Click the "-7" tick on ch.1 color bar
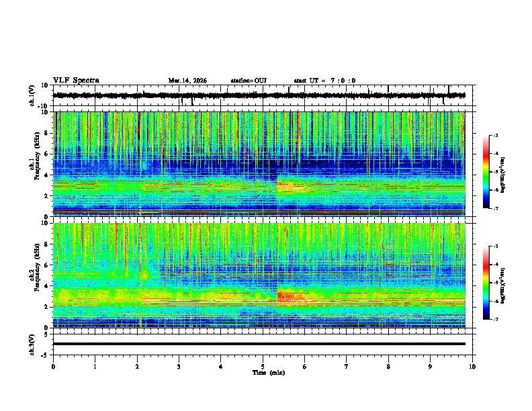Image resolution: width=532 pixels, height=411 pixels. [496, 208]
